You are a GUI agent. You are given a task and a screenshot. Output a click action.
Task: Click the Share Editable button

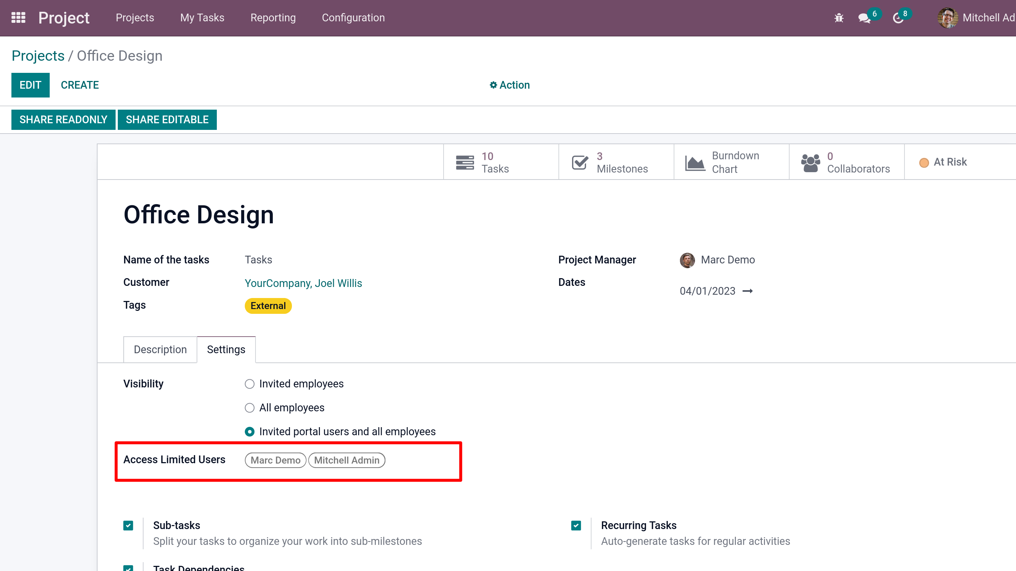point(167,120)
